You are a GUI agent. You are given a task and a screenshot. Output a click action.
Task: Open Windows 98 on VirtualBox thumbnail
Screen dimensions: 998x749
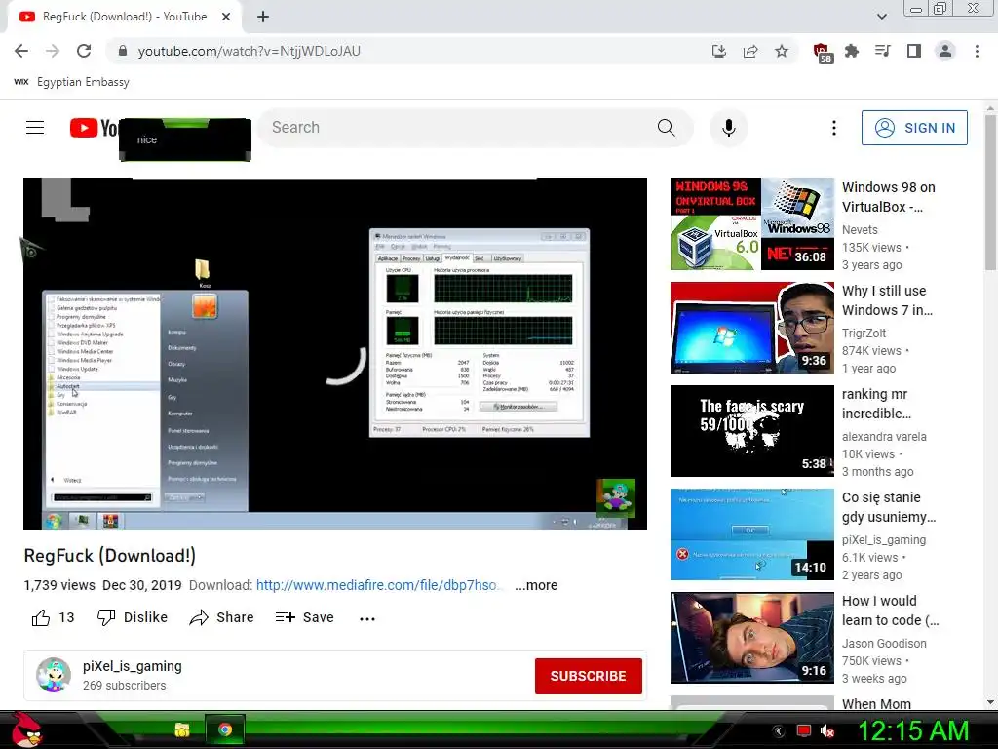click(751, 224)
